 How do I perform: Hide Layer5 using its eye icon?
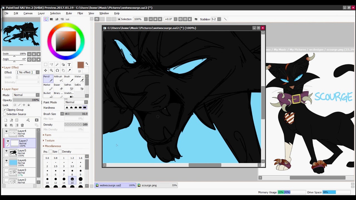(6, 151)
